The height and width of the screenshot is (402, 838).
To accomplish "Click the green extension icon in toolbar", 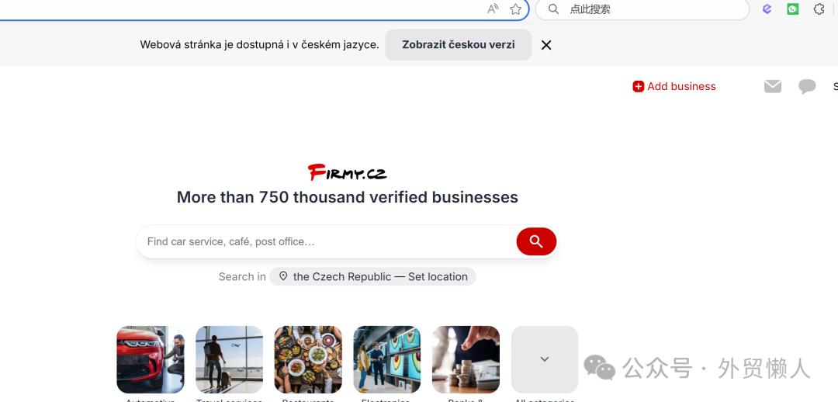I will [x=792, y=9].
